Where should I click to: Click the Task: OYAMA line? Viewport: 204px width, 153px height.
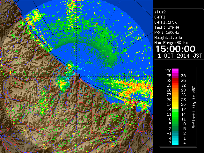click(167, 27)
